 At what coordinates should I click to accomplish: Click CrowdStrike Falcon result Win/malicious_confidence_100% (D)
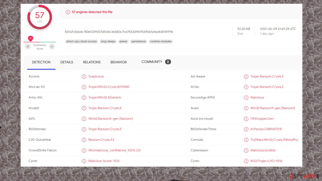pyautogui.click(x=114, y=150)
